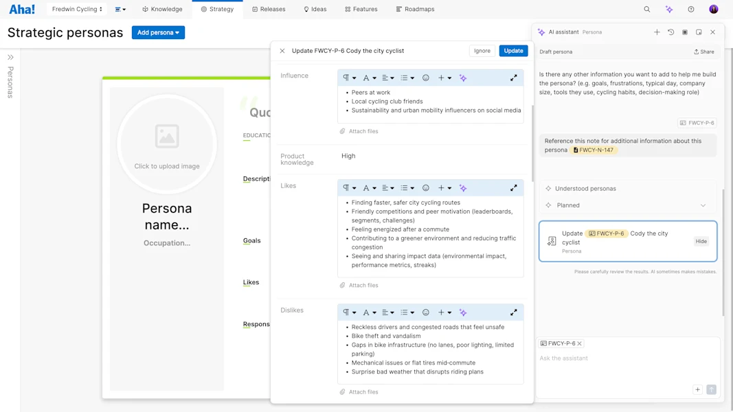Viewport: 733px width, 412px height.
Task: Click the AI assistant stop square icon
Action: pos(685,32)
